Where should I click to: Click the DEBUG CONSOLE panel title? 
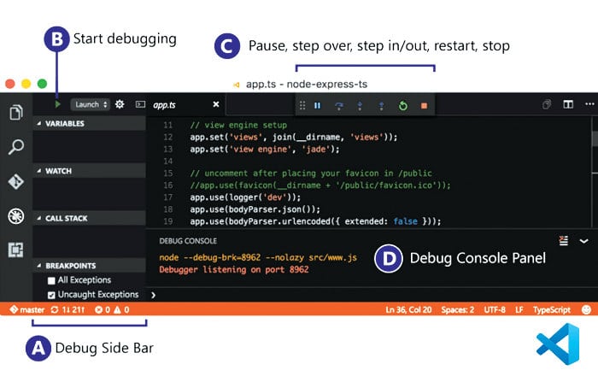(x=188, y=241)
